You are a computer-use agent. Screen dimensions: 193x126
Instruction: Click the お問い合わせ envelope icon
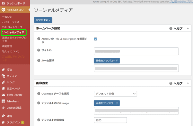[4, 95]
